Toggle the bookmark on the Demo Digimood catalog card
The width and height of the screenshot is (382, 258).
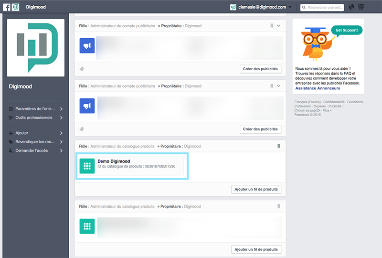point(278,146)
